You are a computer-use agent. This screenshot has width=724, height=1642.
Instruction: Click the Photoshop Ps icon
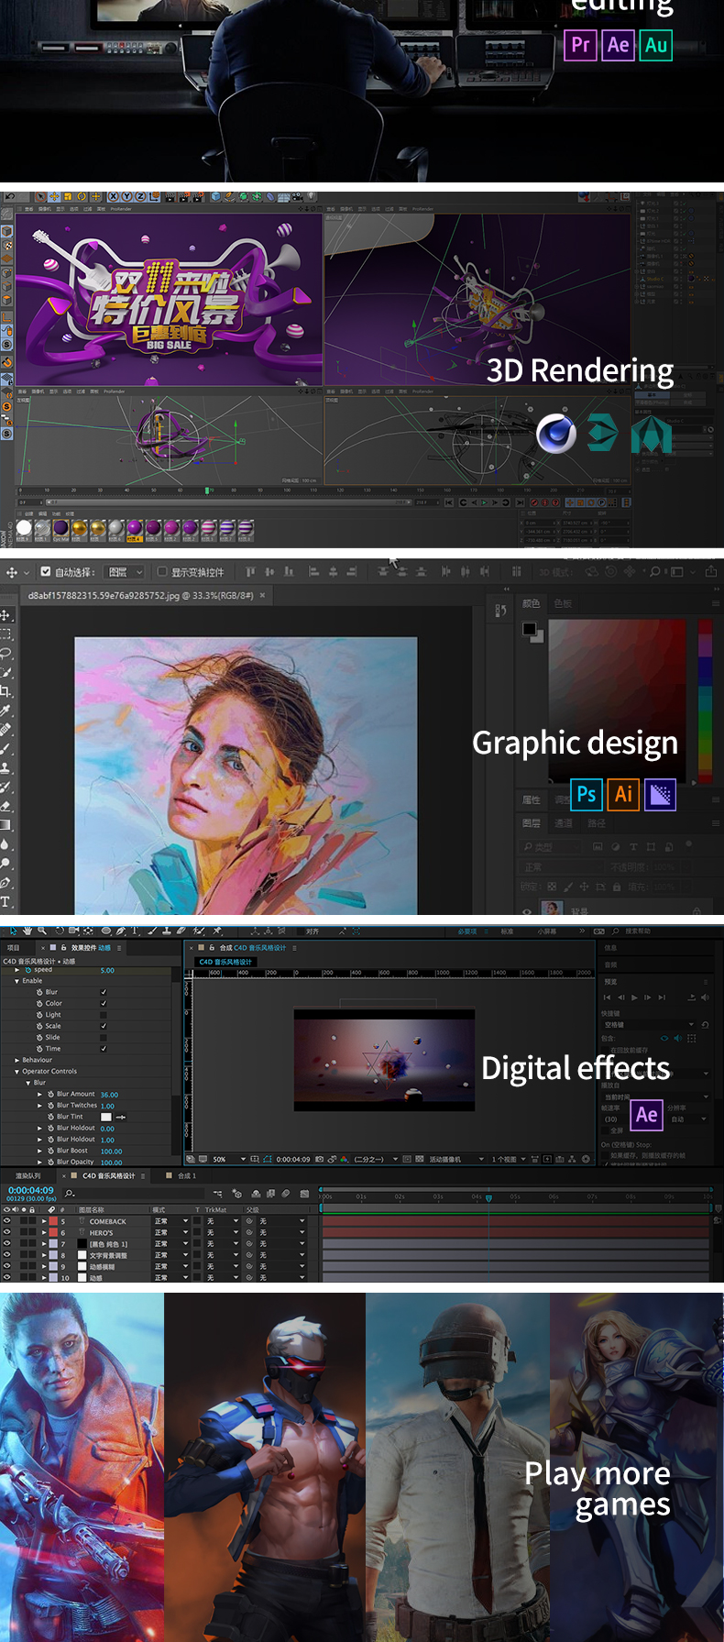click(x=587, y=794)
